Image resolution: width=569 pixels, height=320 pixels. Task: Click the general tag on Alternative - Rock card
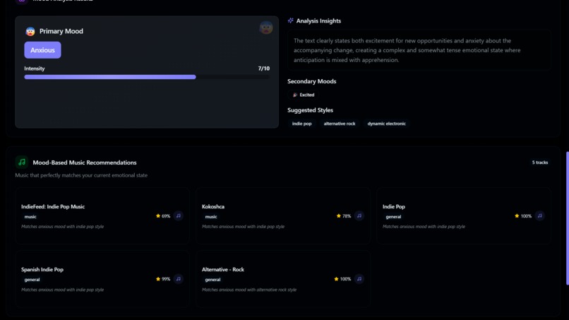[x=212, y=280]
